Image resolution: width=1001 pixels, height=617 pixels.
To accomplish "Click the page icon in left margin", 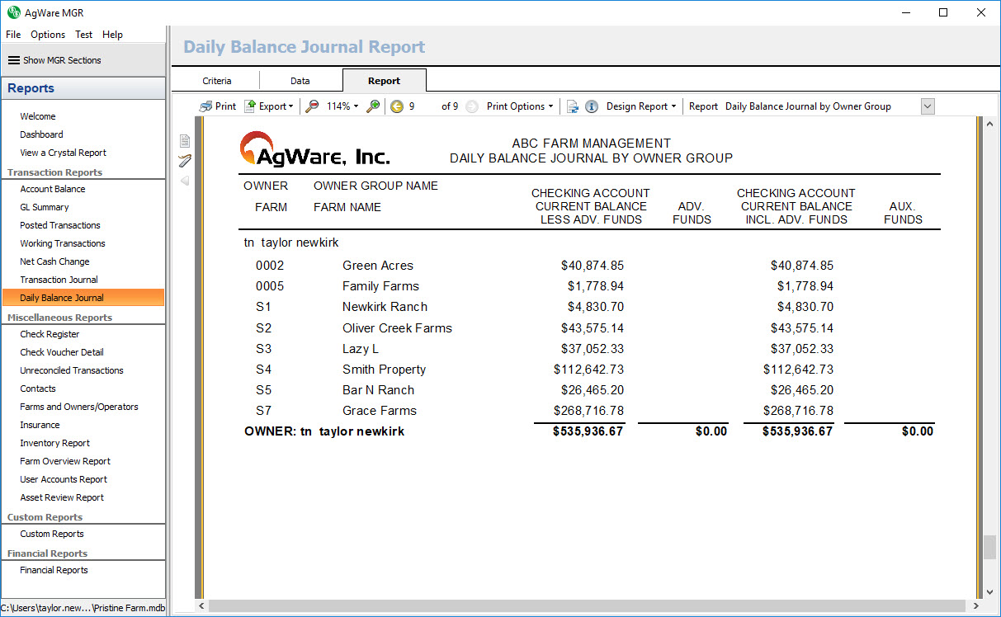I will click(x=185, y=141).
